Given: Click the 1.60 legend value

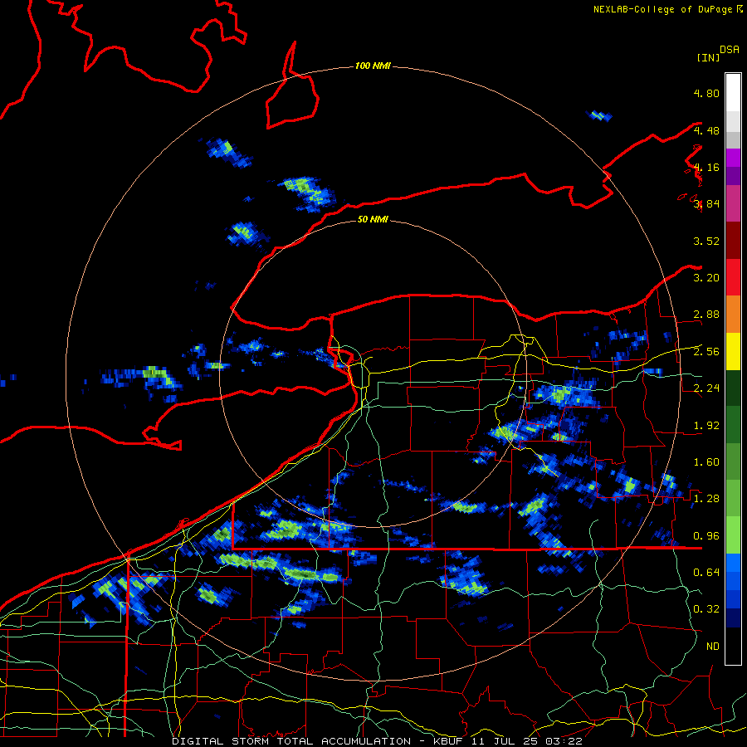Looking at the screenshot, I should click(706, 461).
